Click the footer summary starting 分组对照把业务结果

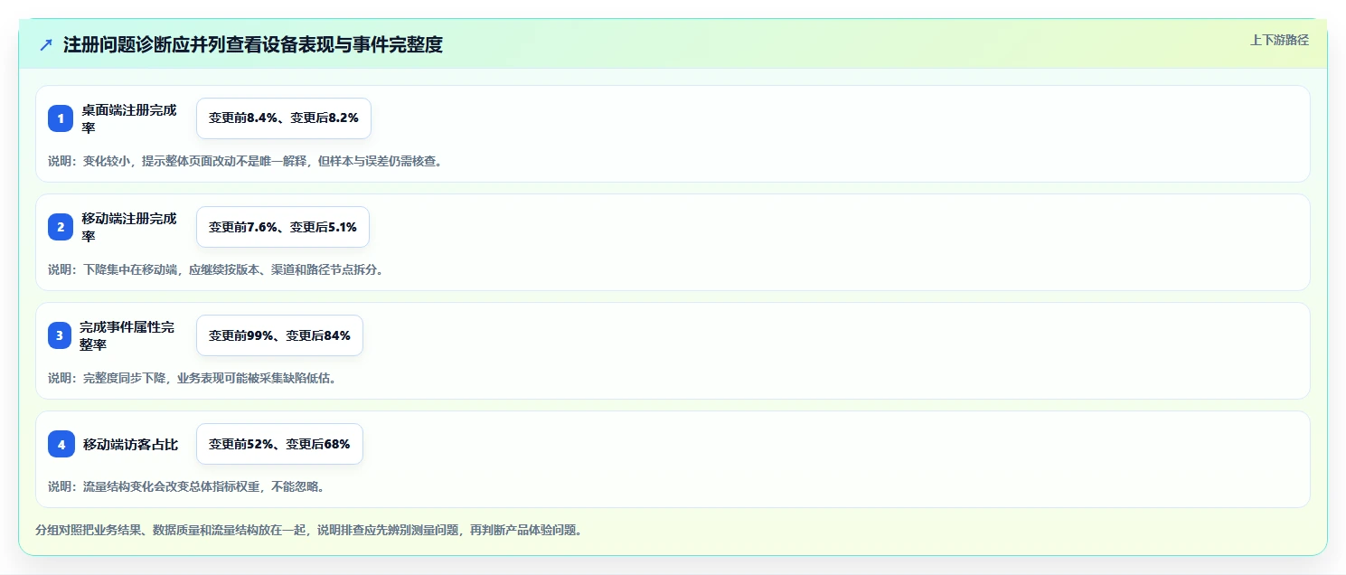point(309,530)
